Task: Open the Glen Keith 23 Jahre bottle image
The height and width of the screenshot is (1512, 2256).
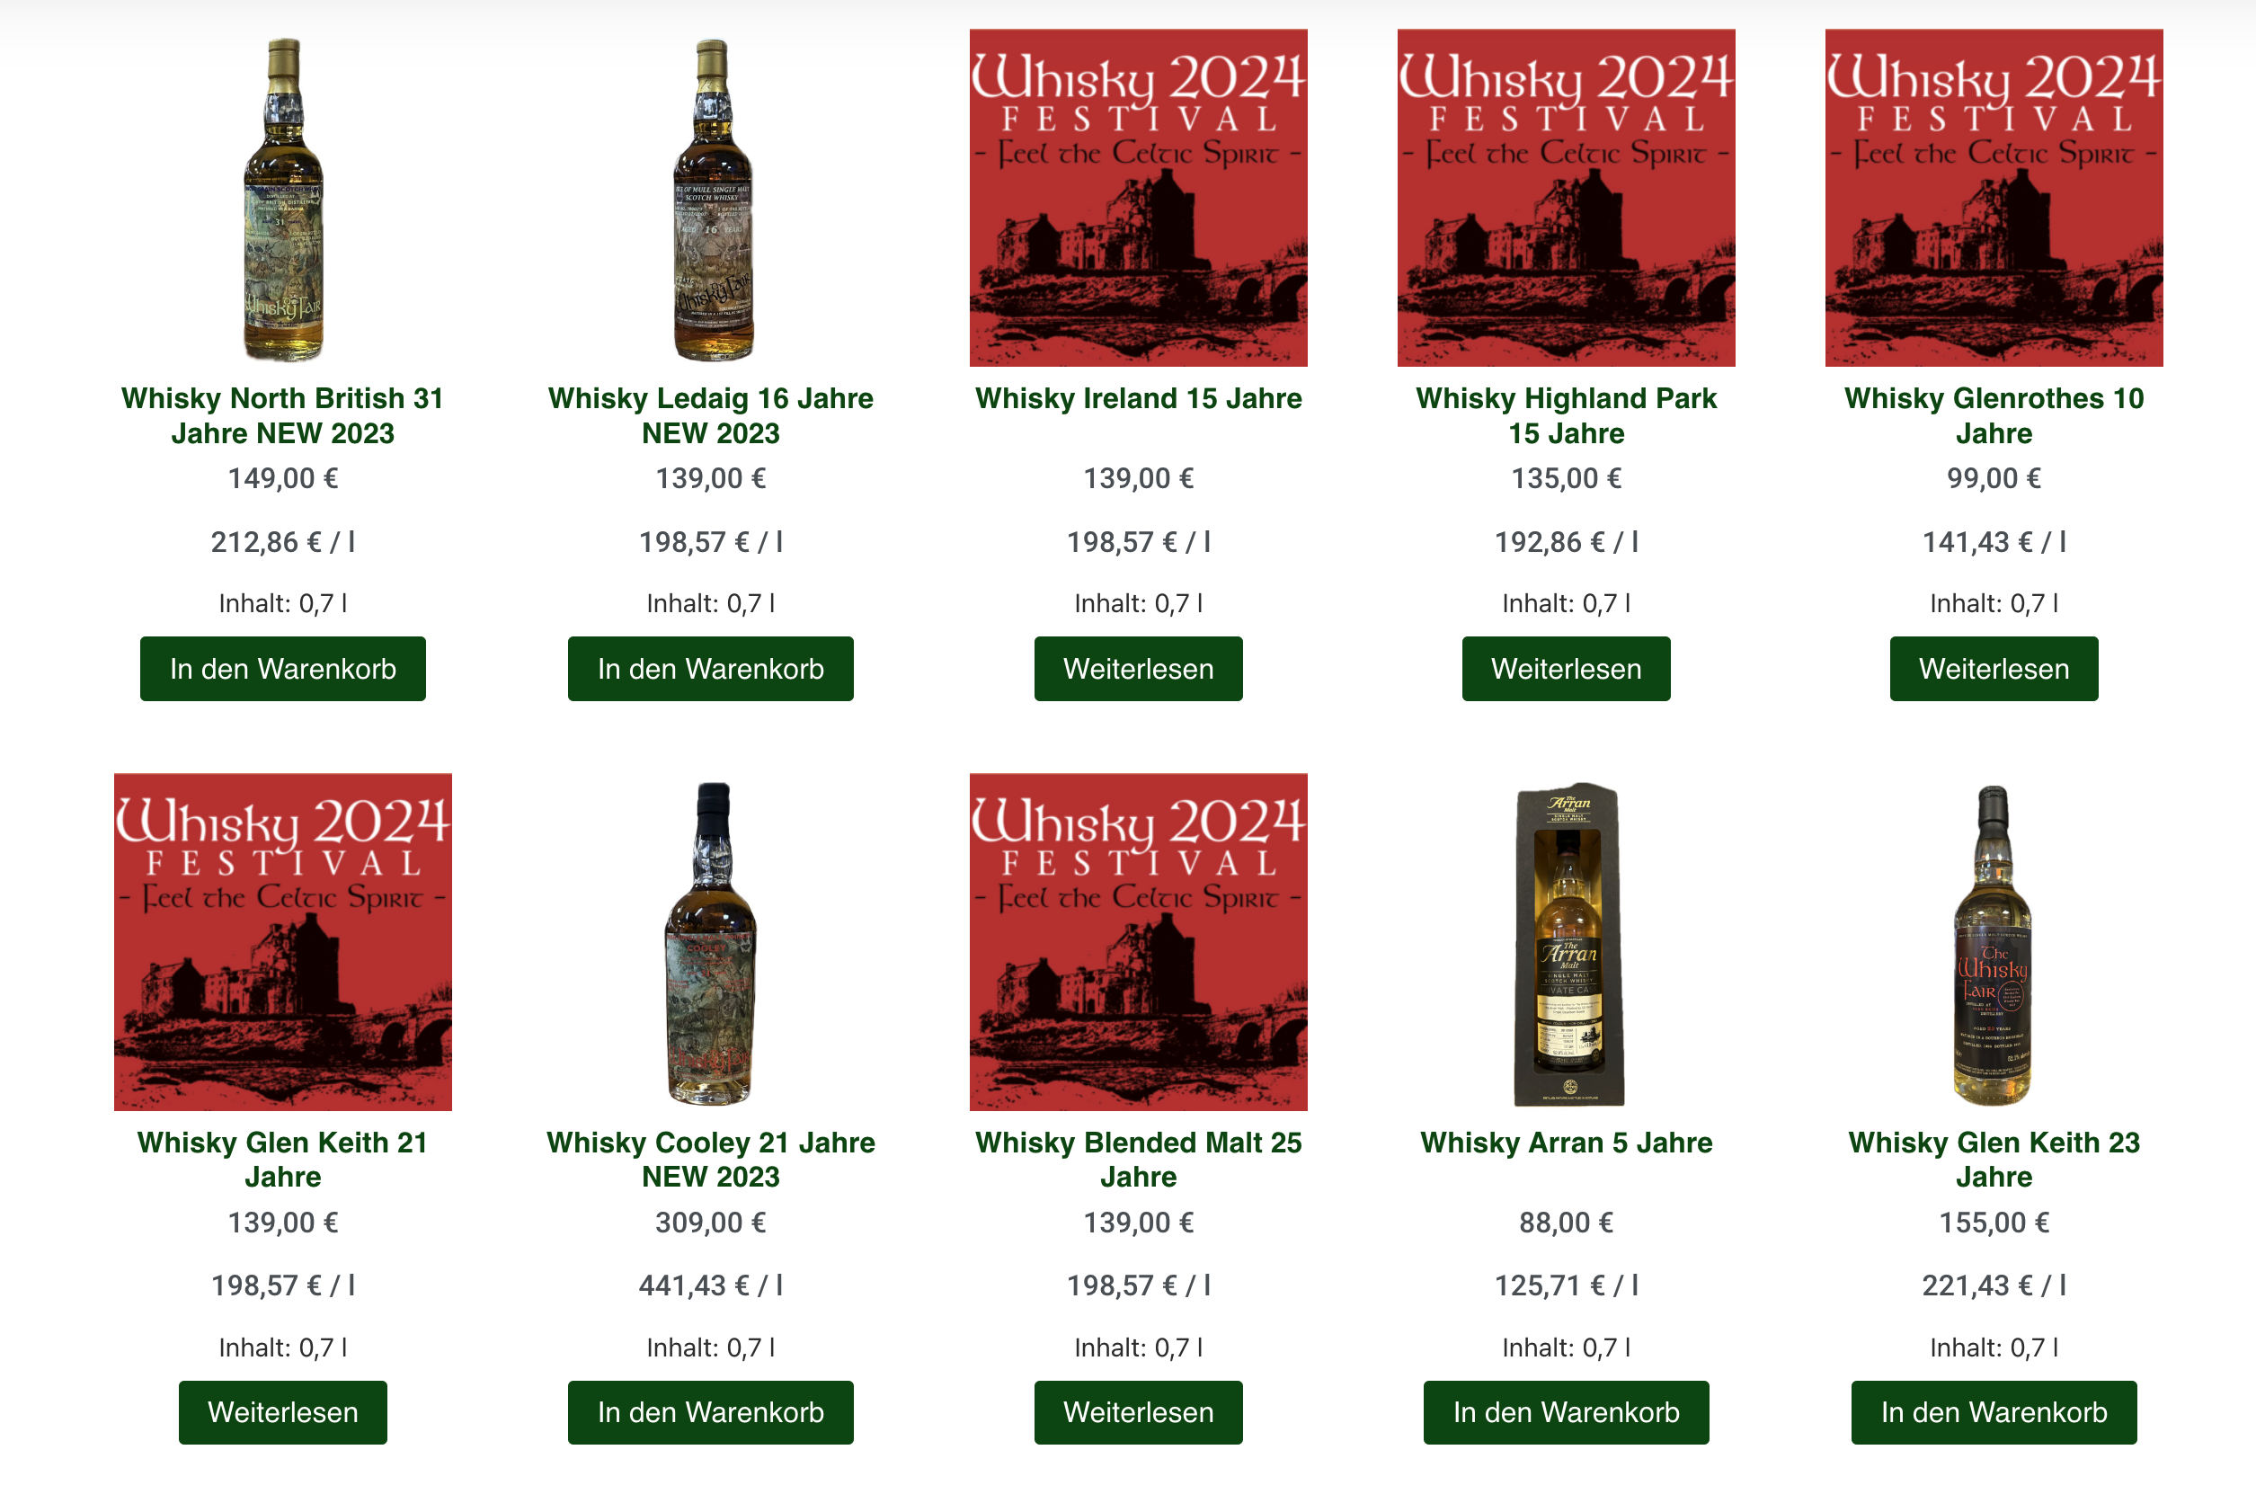Action: [x=1994, y=942]
